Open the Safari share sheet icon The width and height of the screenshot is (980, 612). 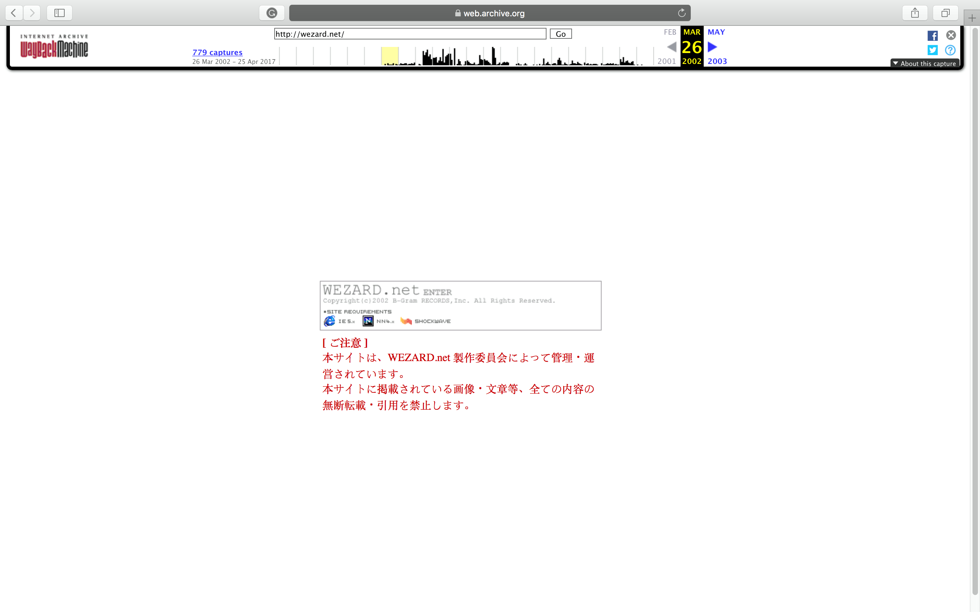915,13
